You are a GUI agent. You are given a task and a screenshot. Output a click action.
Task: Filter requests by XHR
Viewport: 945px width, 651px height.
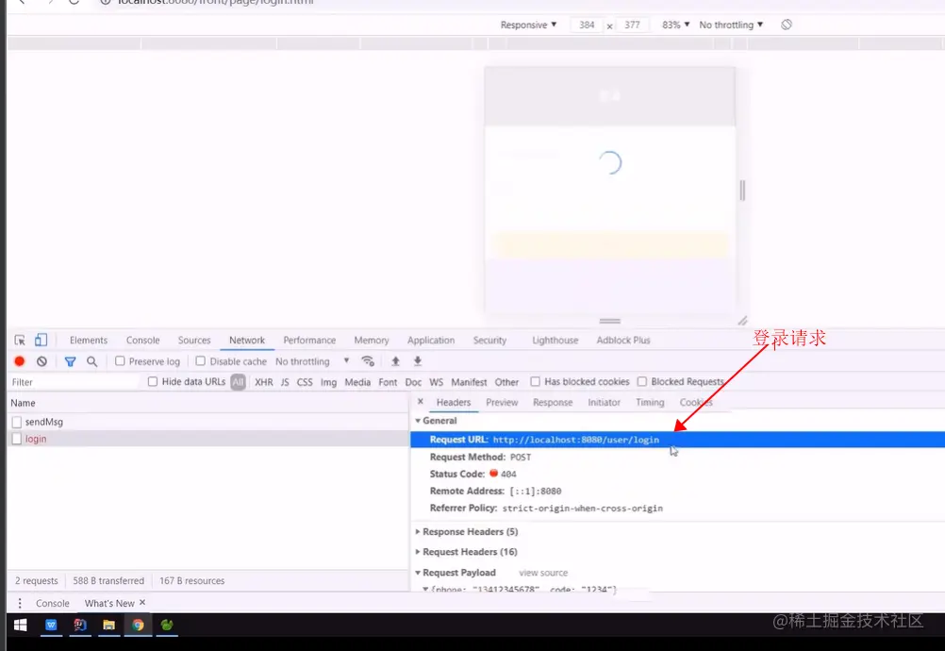click(263, 382)
